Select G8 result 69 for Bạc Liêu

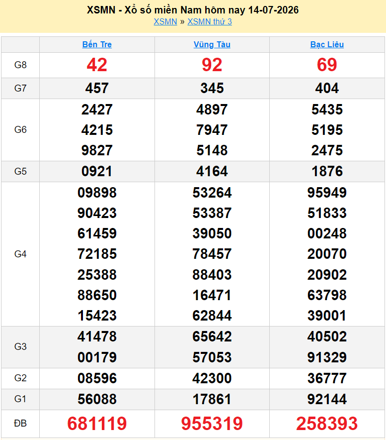[x=327, y=65]
